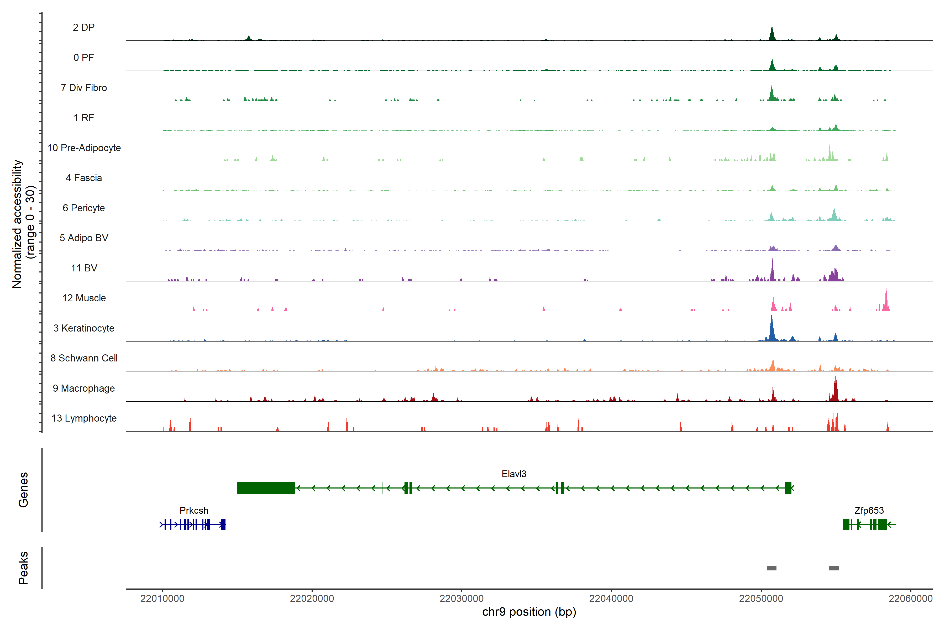Click the 3 Keratinocyte track label
Screen dimensions: 945x630
point(83,328)
